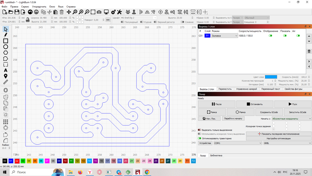The image size is (312, 176).
Task: Open the 'Упорядочить' menu
Action: [x=39, y=7]
